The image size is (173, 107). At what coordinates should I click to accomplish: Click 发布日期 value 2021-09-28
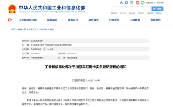72,54
